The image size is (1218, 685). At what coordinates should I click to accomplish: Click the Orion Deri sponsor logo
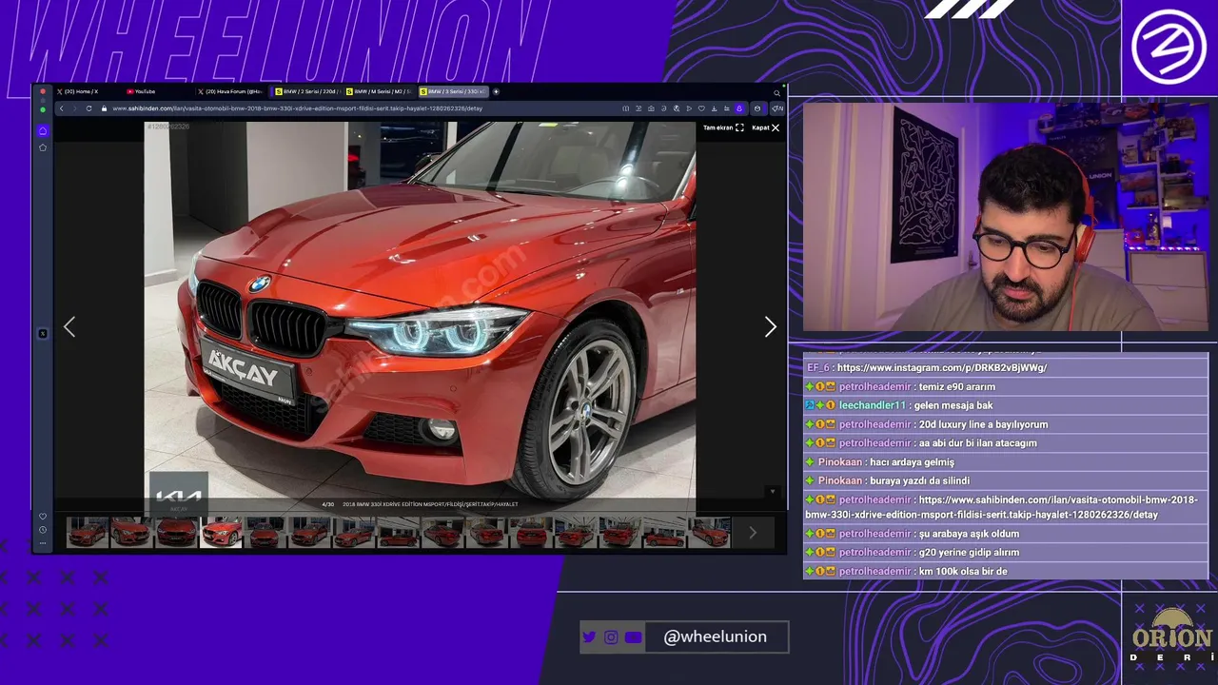tap(1172, 635)
